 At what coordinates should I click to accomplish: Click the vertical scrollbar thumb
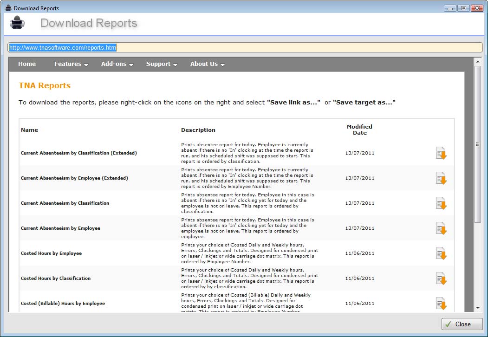click(x=477, y=144)
